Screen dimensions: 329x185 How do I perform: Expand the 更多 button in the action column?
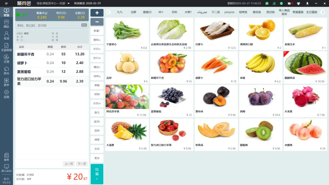[97, 158]
